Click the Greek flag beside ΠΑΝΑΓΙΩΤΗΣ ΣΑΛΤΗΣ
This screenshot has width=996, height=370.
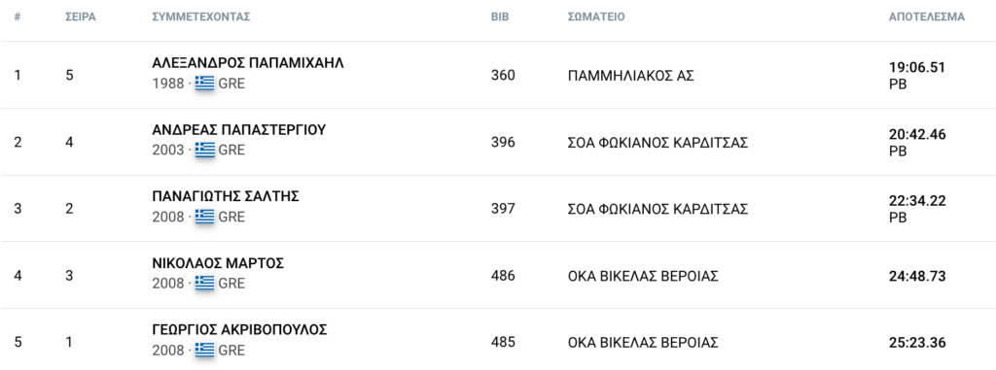204,217
